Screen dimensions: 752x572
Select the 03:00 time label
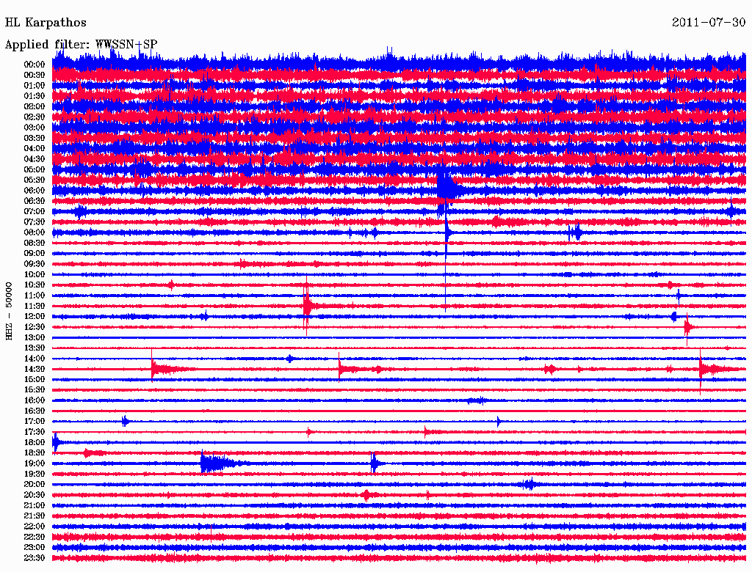[35, 128]
